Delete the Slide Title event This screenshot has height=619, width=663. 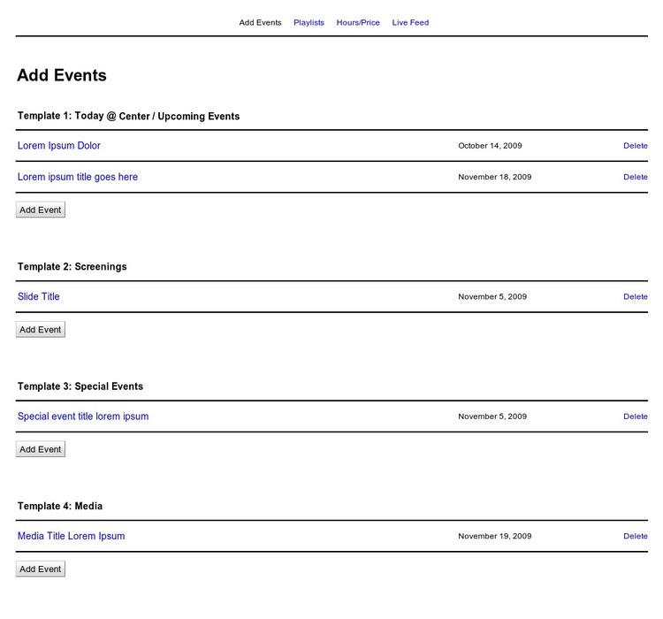click(635, 297)
